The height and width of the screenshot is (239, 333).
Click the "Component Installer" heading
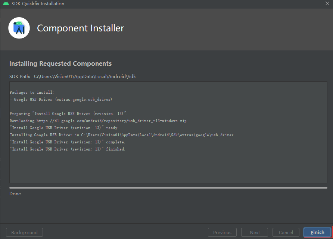[x=80, y=28]
